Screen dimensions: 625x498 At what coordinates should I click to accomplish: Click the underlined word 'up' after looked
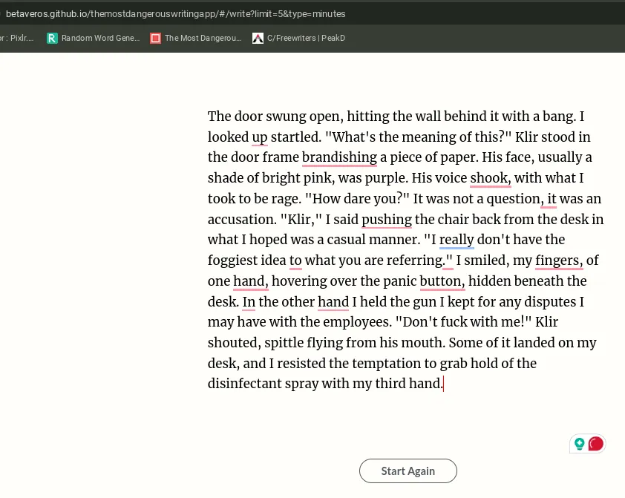click(x=260, y=137)
